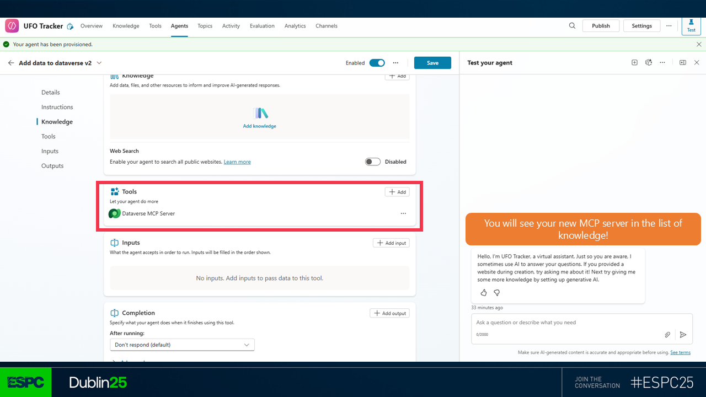Click the back arrow beside tool name

tap(11, 63)
